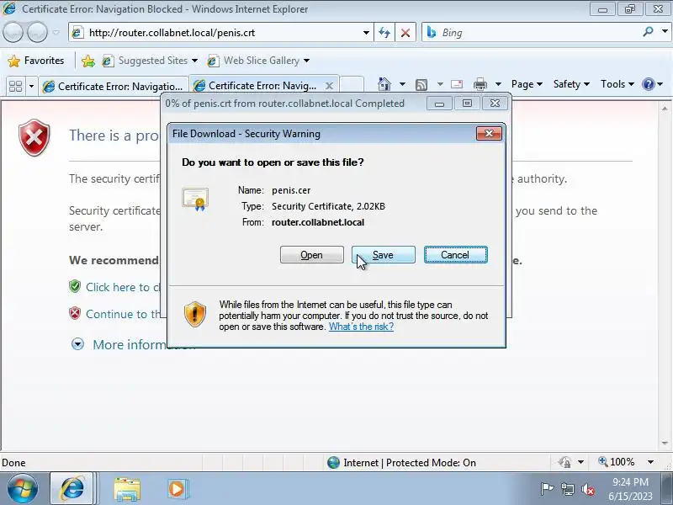This screenshot has height=505, width=673.
Task: Click the vertical scrollbar down arrow
Action: click(665, 443)
